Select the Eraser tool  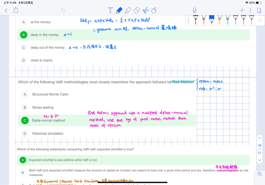[x=137, y=10]
